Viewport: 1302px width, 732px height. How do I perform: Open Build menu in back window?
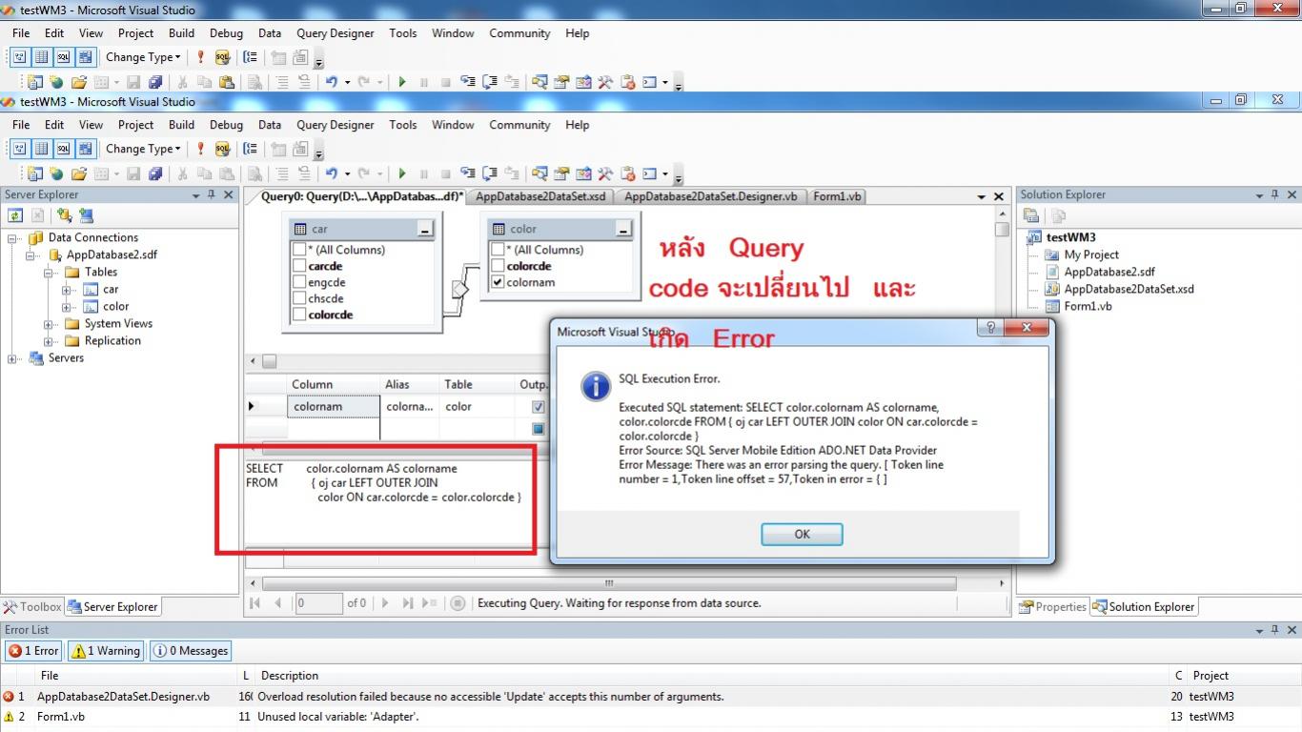pos(181,33)
